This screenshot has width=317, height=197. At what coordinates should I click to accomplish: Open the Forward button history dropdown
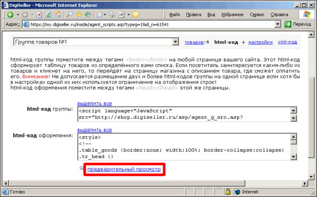click(x=32, y=15)
